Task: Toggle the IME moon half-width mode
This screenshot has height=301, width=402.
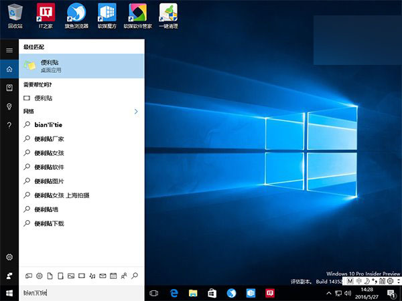Action: pos(367,281)
